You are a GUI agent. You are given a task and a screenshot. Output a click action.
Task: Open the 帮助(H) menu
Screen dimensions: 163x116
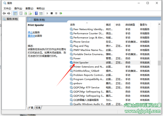41,9
